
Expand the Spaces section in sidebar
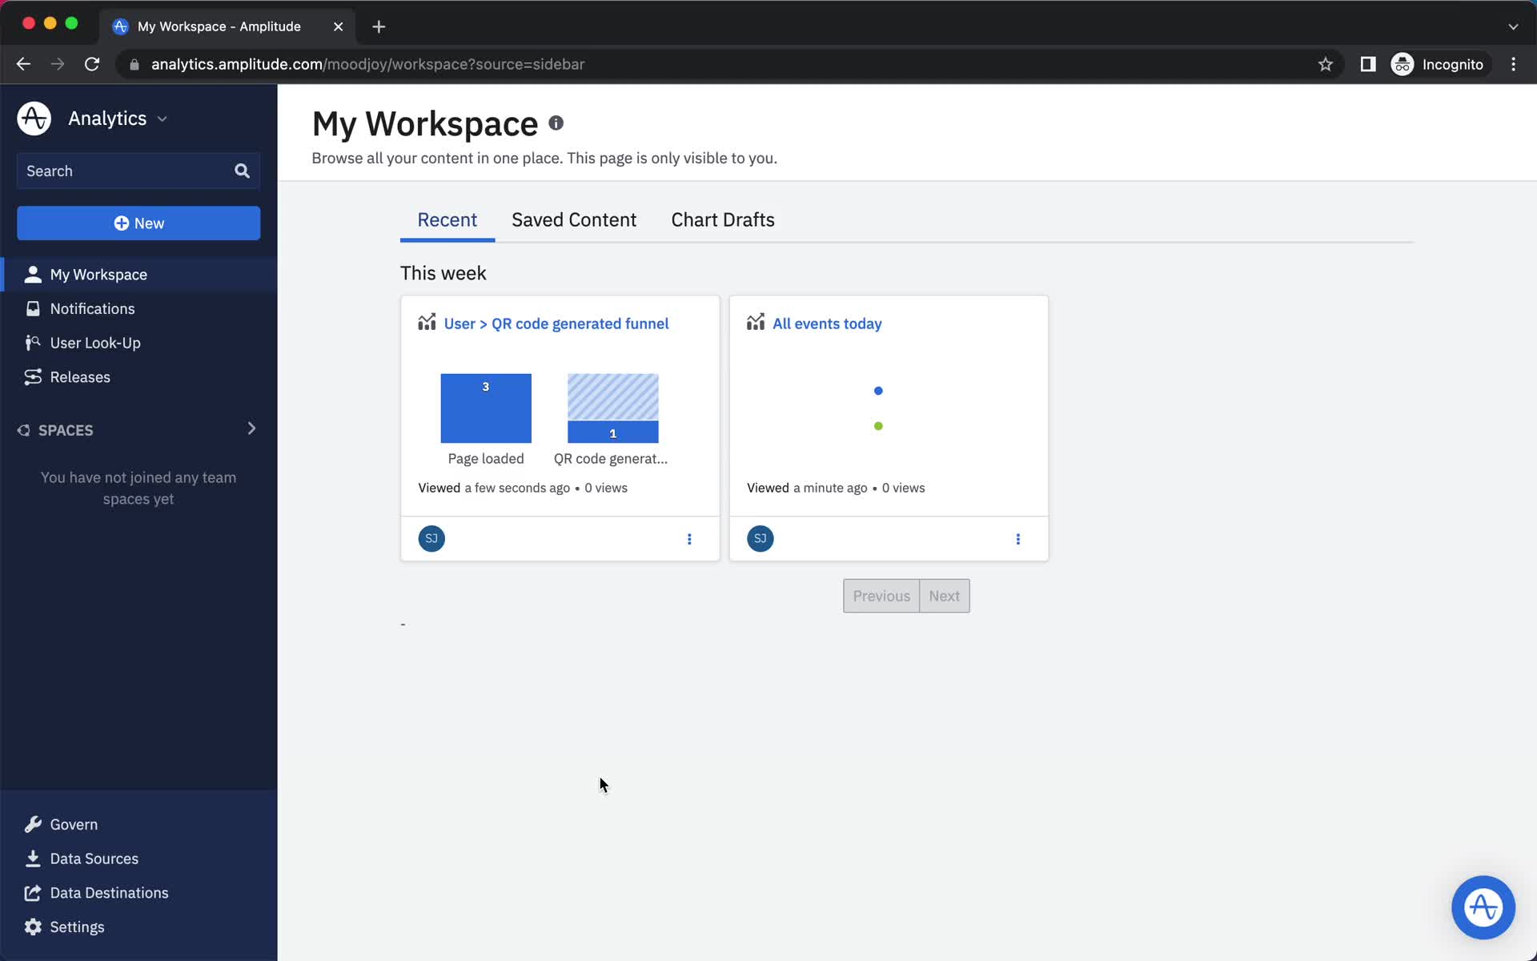coord(250,428)
